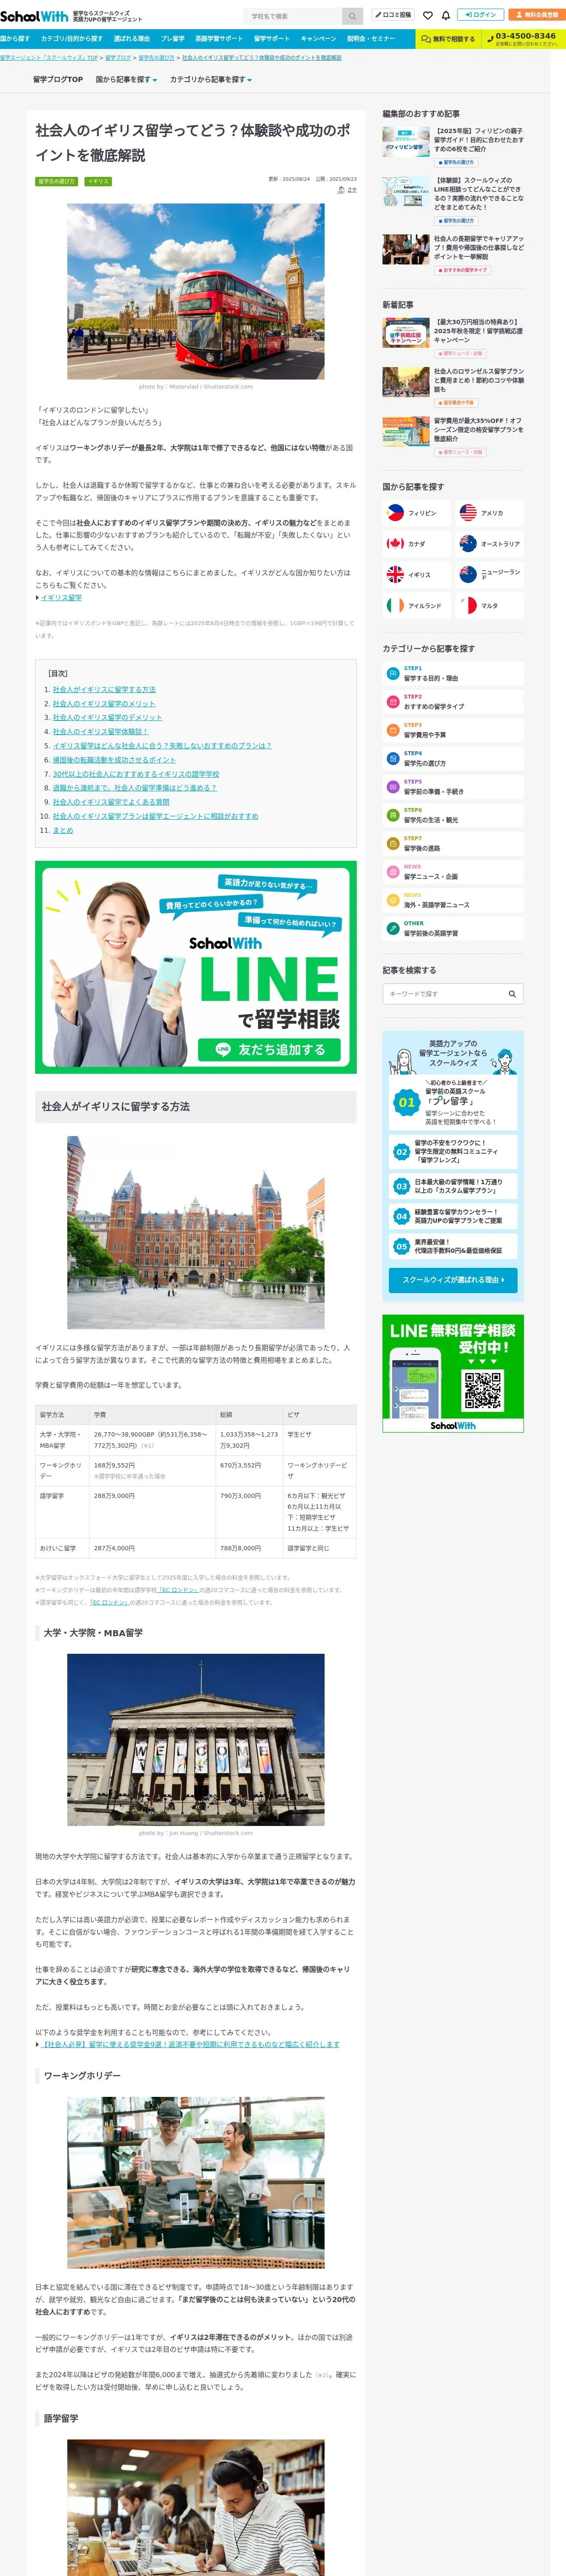Jump to 社会人がイギリスに留学する方法 in contents
This screenshot has height=2576, width=566.
click(x=104, y=690)
